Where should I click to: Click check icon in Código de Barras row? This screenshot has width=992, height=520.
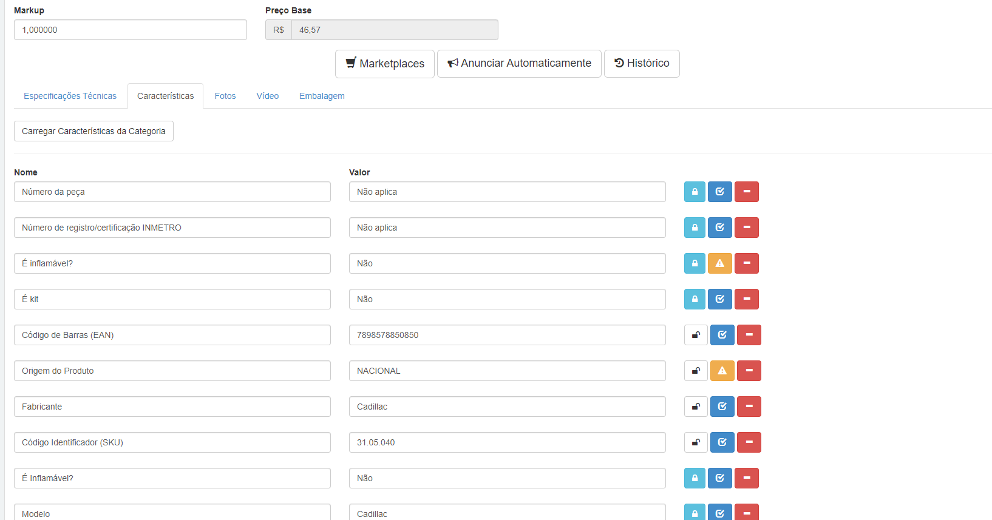(722, 335)
